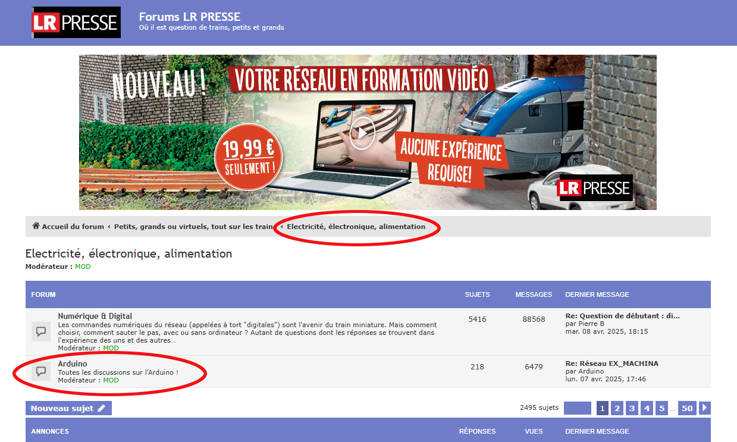The width and height of the screenshot is (737, 442).
Task: Click the Forums LR PRESSE site title
Action: [190, 17]
